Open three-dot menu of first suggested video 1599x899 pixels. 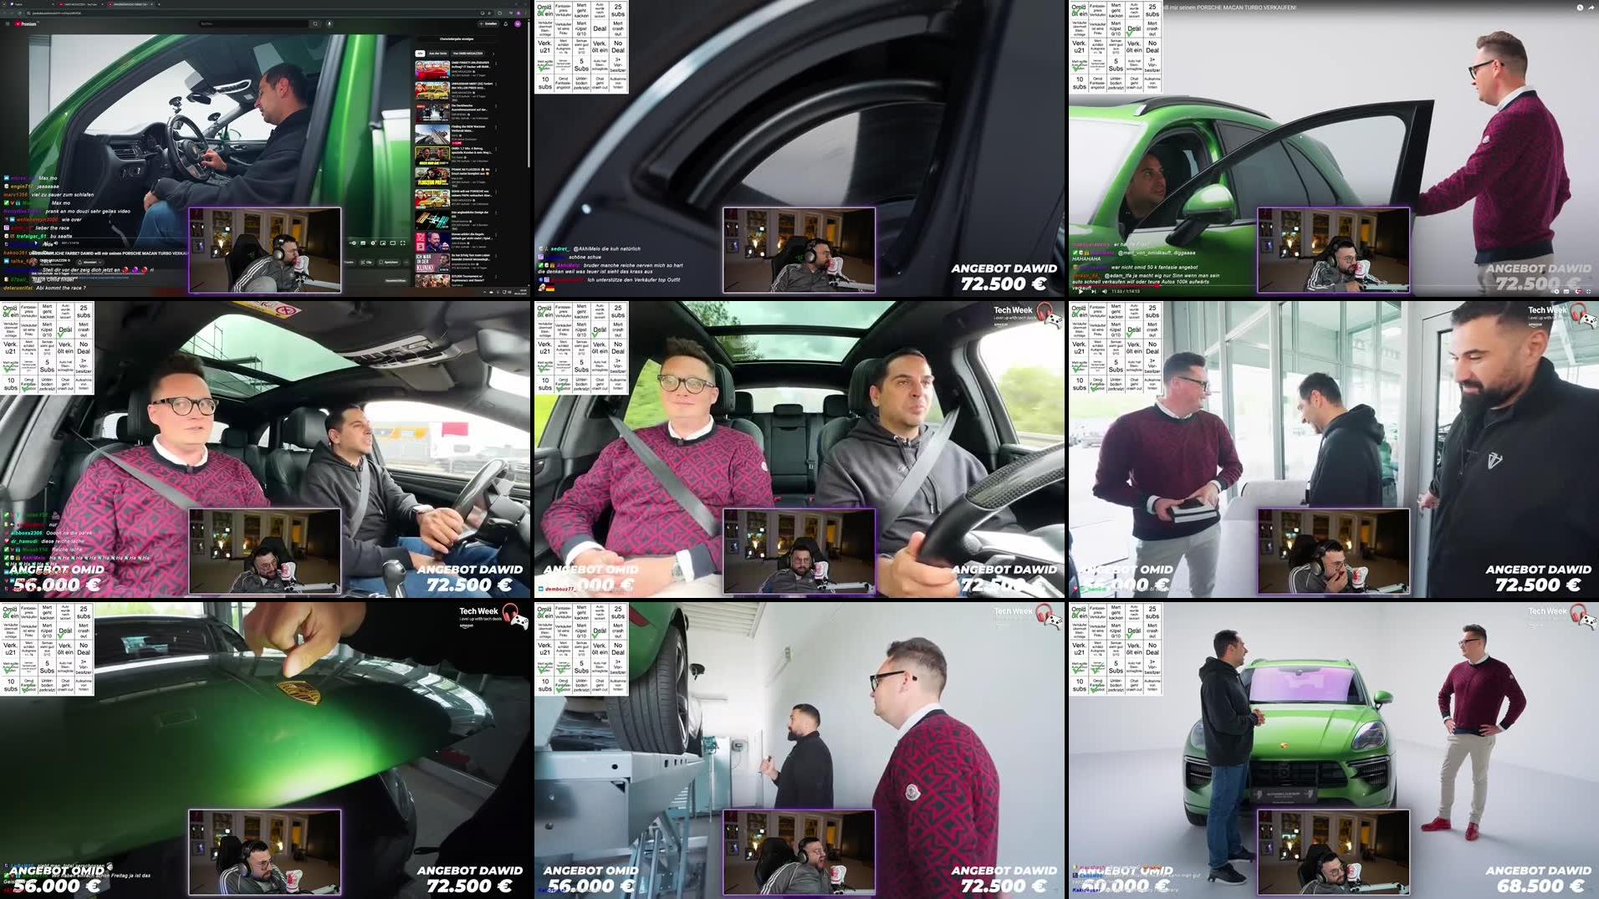pos(496,64)
